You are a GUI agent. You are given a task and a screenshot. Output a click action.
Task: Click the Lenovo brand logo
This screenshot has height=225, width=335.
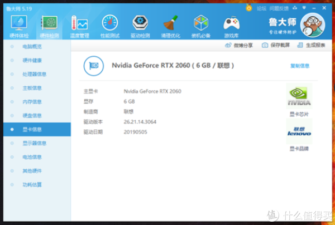(299, 131)
